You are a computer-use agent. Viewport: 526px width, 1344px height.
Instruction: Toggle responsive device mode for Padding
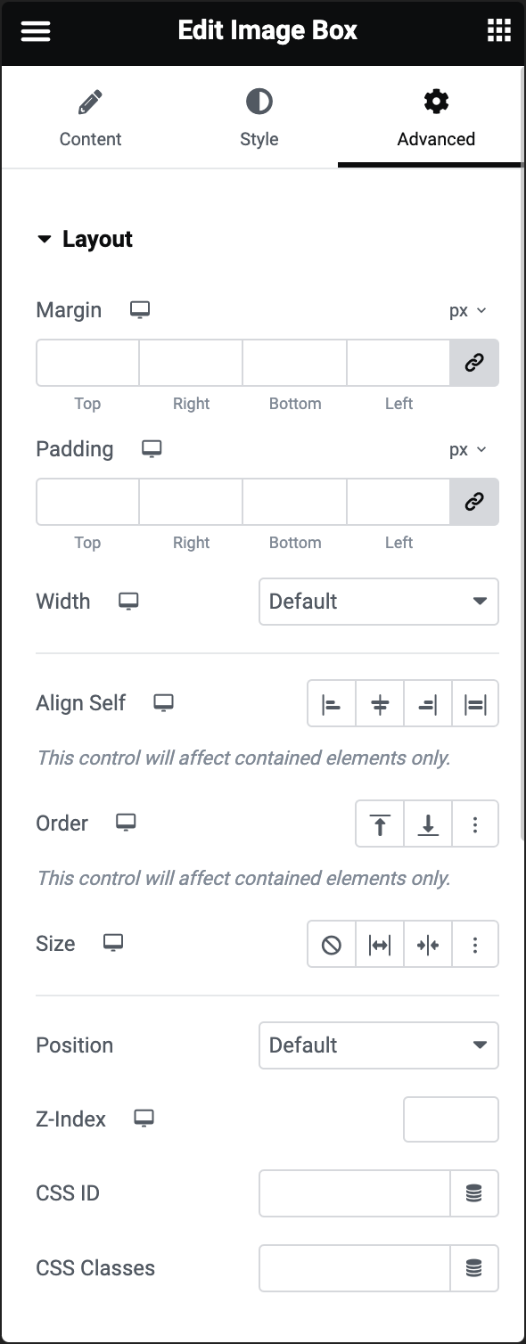[x=152, y=448]
